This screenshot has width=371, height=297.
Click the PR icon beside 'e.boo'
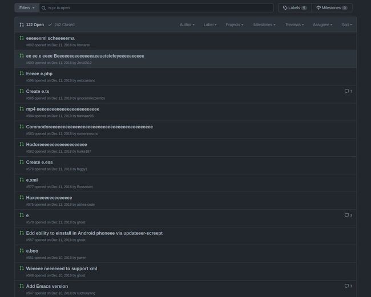click(x=22, y=250)
